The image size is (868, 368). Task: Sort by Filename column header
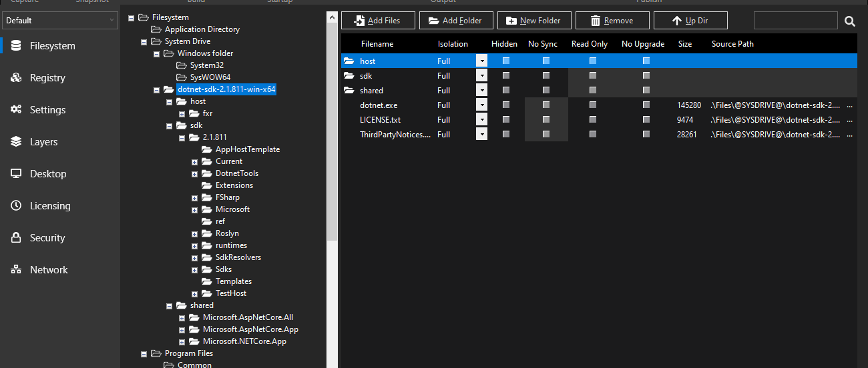coord(377,44)
